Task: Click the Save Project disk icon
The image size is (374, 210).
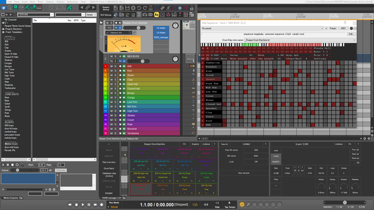Action: (127, 8)
